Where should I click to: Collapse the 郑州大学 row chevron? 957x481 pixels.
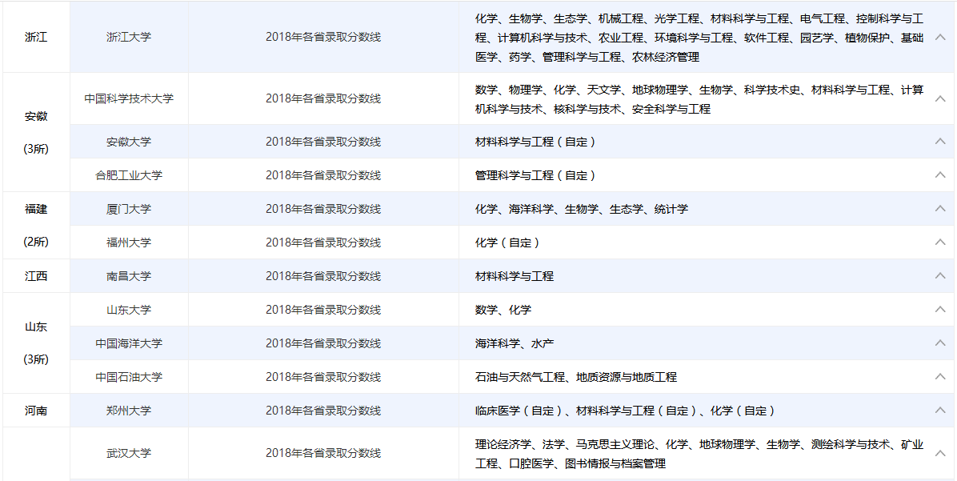tap(940, 410)
